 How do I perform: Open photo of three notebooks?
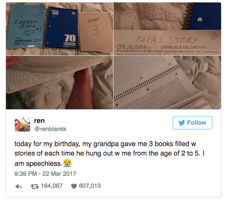point(60,29)
